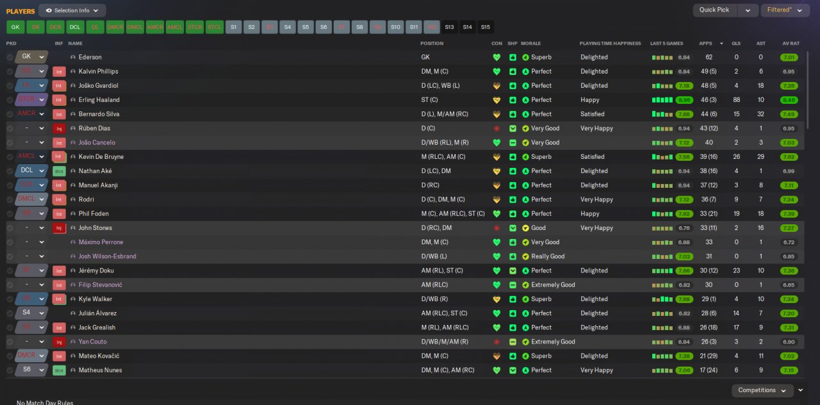Image resolution: width=820 pixels, height=405 pixels.
Task: Toggle the picked checkmark for Erling Haaland
Action: pyautogui.click(x=10, y=100)
